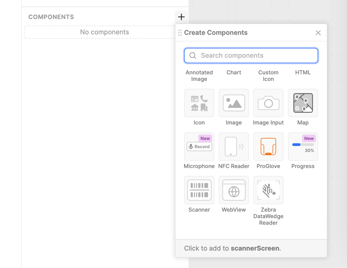Screen dimensions: 347x268
Task: Select the Image Input camera component
Action: click(x=268, y=103)
